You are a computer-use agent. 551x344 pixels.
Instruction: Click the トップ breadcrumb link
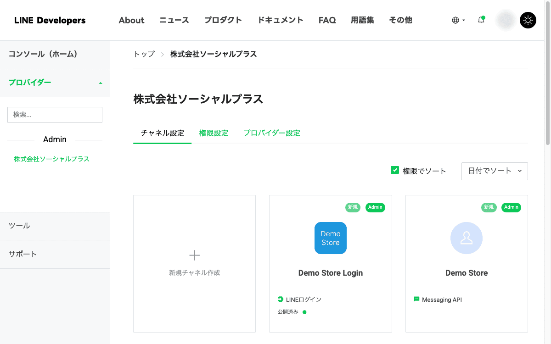144,54
